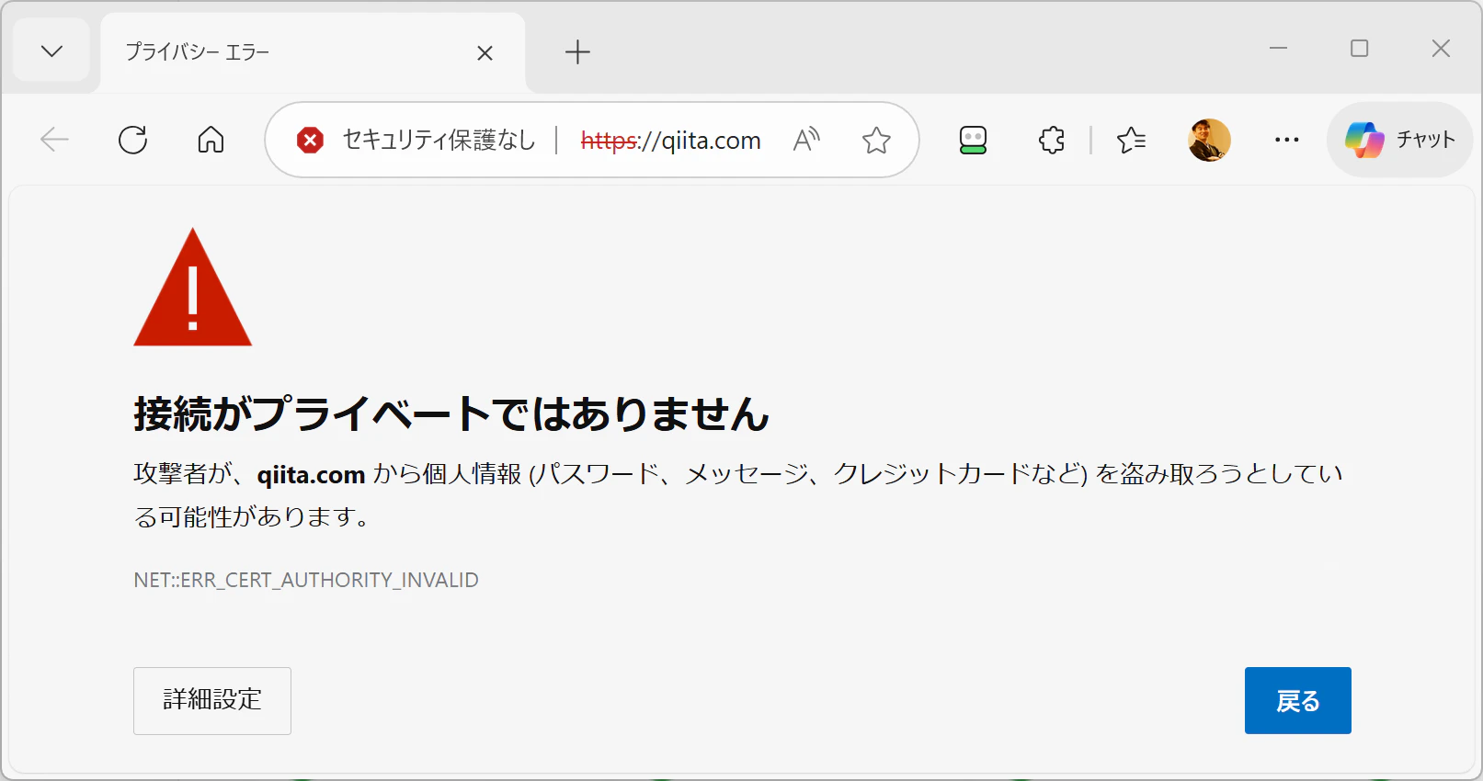
Task: Reload the page with the refresh icon
Action: 133,140
